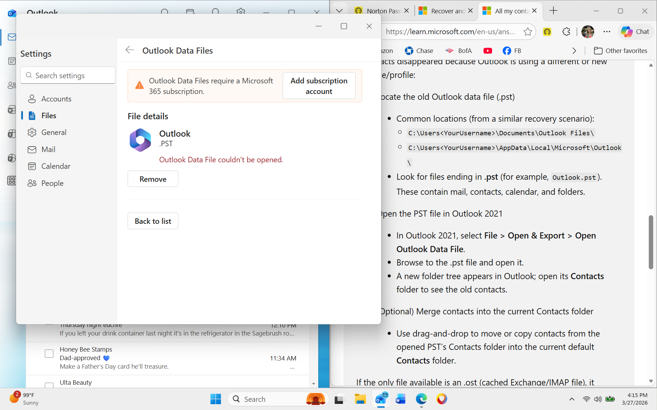Open the PowerPoint icon in Outlook's left rail
Screen dimensions: 657x410
pos(12,158)
